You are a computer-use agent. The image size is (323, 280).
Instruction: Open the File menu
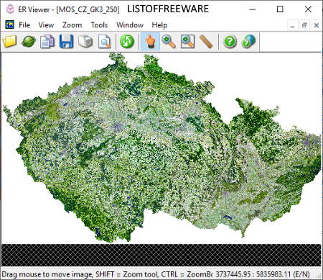tap(24, 25)
